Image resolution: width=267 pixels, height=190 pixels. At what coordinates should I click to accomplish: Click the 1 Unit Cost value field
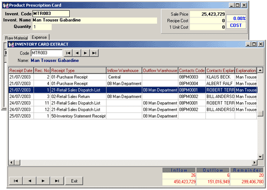point(207,27)
